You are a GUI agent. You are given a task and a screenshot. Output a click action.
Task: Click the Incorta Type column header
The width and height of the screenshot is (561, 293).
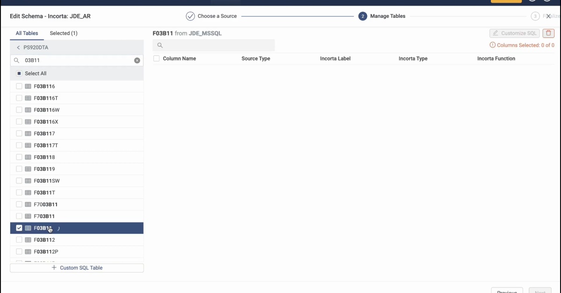(x=413, y=59)
